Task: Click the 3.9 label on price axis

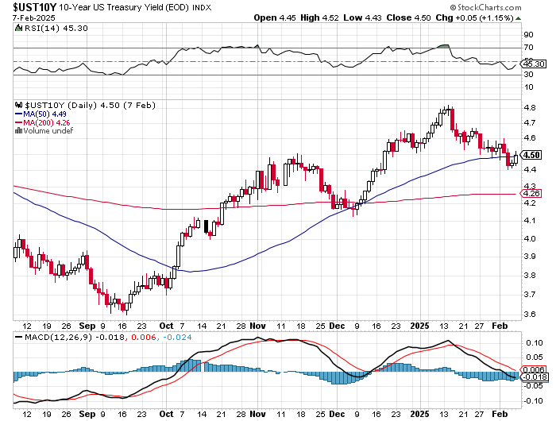Action: click(530, 257)
